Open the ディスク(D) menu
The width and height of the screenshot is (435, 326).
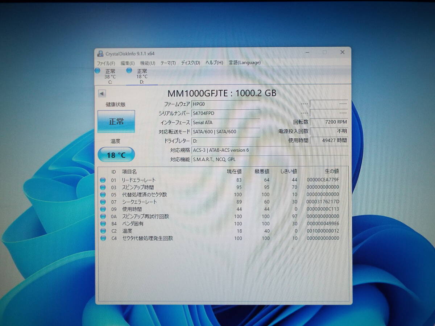click(x=191, y=63)
